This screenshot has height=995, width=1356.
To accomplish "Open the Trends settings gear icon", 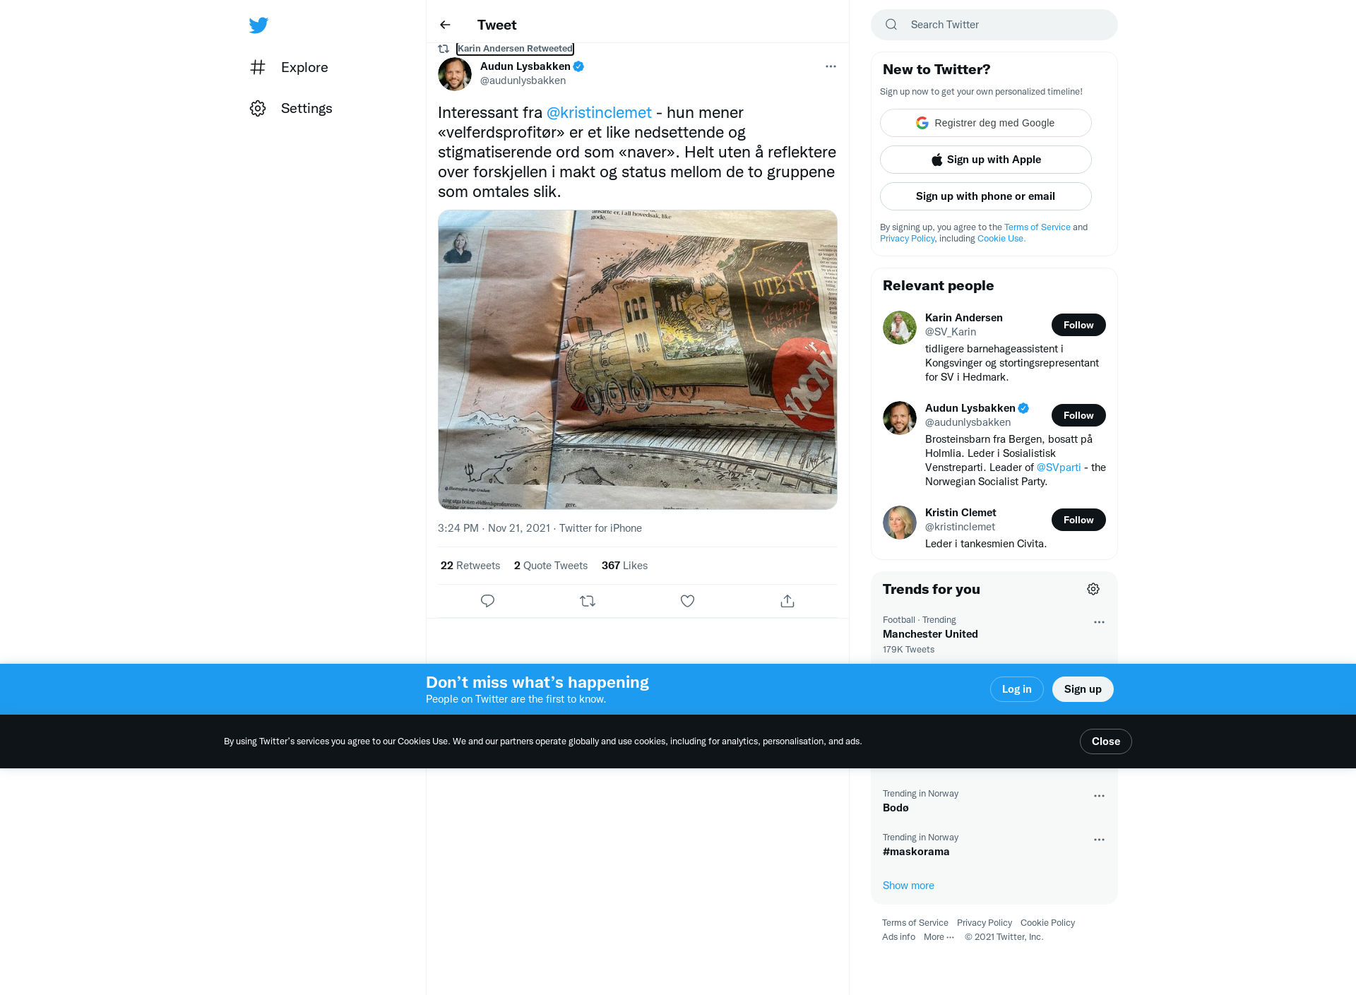I will pos(1093,589).
